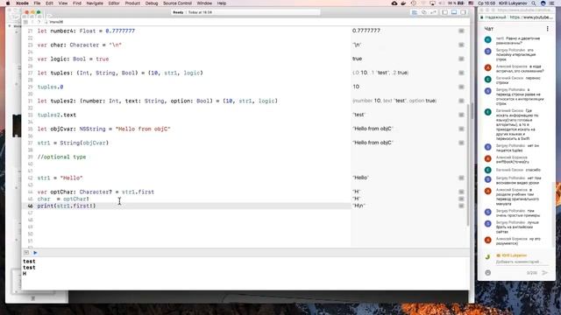Show result for str1 = String(objCvar) line
The width and height of the screenshot is (561, 315).
462,143
